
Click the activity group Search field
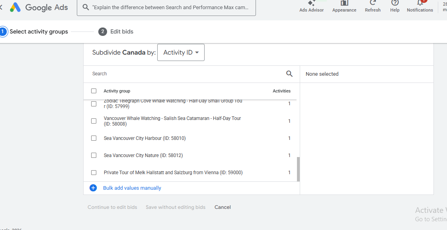(x=187, y=74)
